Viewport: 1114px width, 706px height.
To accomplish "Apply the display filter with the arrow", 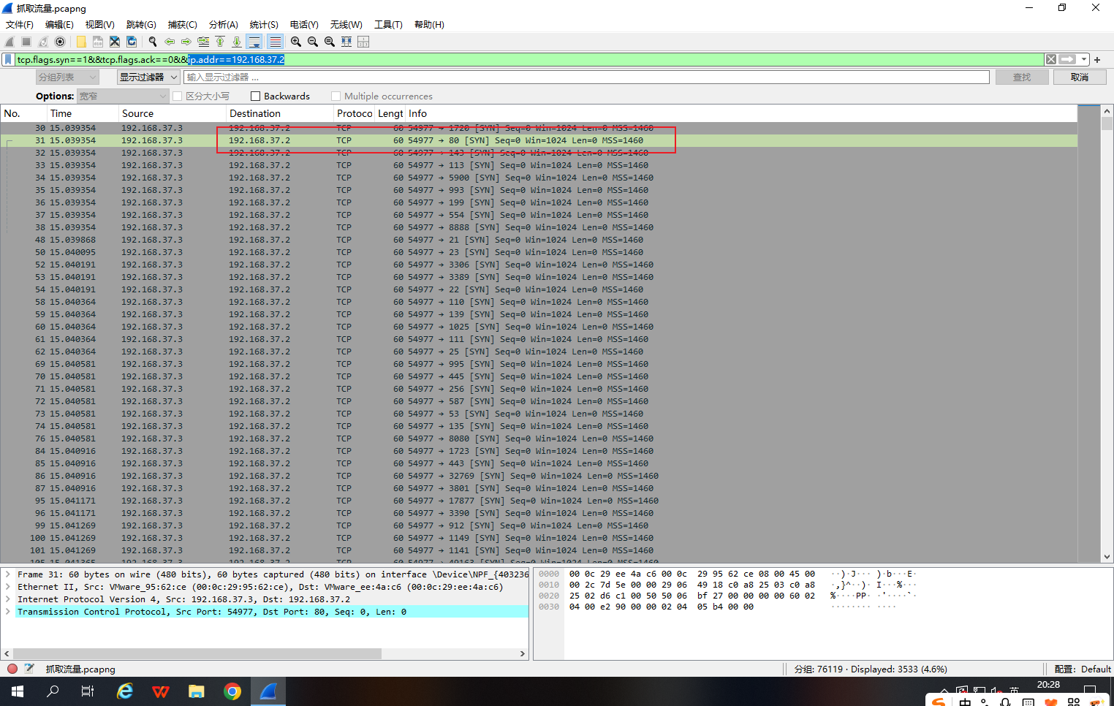I will (1068, 59).
